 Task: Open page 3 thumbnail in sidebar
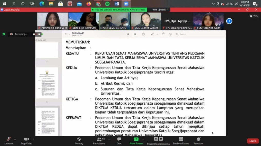(x=47, y=50)
